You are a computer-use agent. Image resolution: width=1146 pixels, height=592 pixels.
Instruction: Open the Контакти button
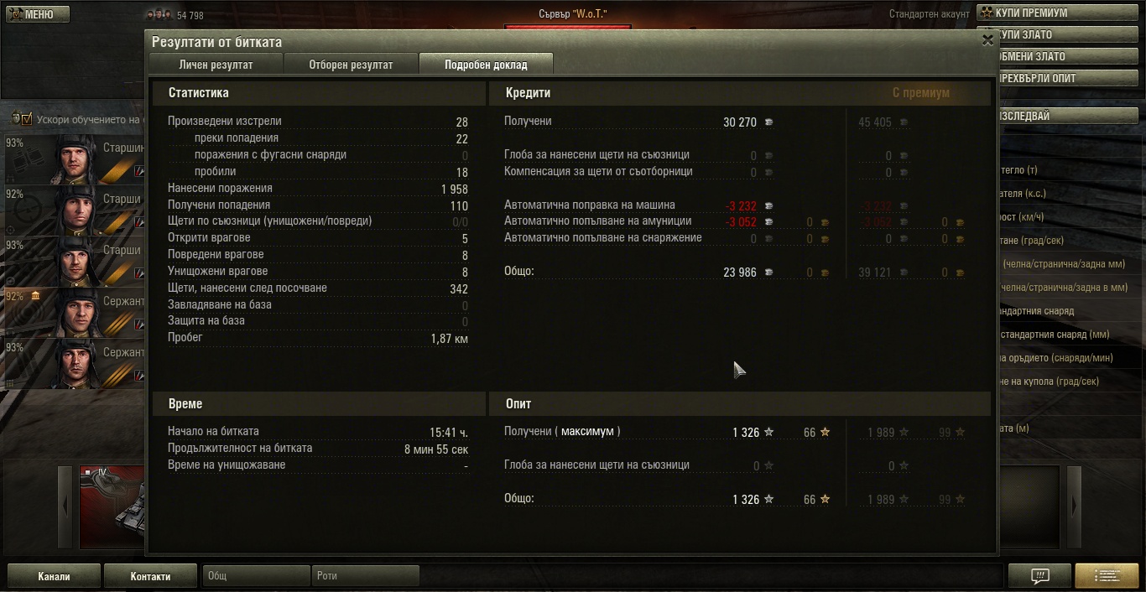point(150,576)
